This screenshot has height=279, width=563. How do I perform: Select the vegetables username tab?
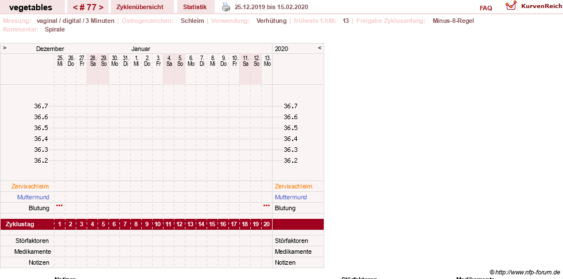[x=30, y=7]
